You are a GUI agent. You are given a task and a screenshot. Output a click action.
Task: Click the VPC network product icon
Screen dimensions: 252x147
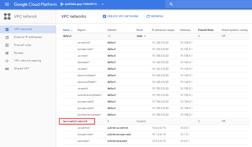pos(7,16)
